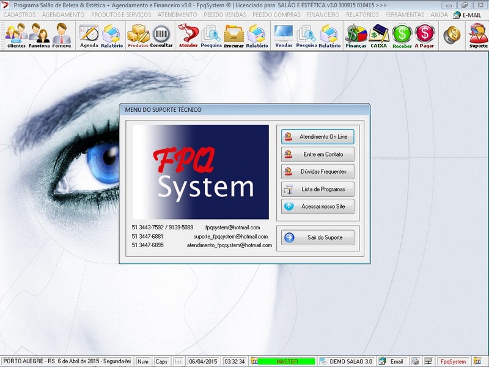489x367 pixels.
Task: Open the FINANCEIRO menu
Action: (323, 15)
